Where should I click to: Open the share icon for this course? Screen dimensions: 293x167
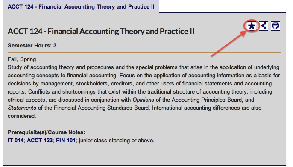click(x=264, y=26)
